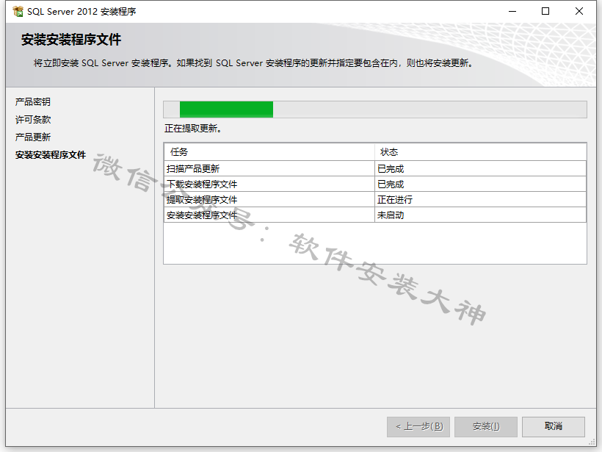Select the 安装安装程序文件 task row in table

click(x=375, y=215)
